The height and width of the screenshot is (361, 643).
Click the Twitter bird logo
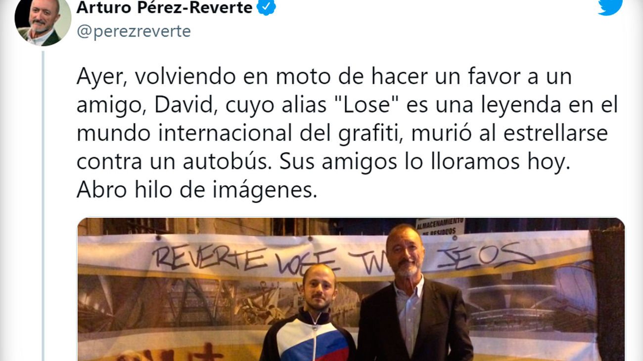tap(609, 7)
